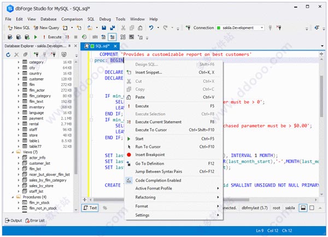328x237 pixels.
Task: Click the green Start debugging arrow in toolbar
Action: 36,37
